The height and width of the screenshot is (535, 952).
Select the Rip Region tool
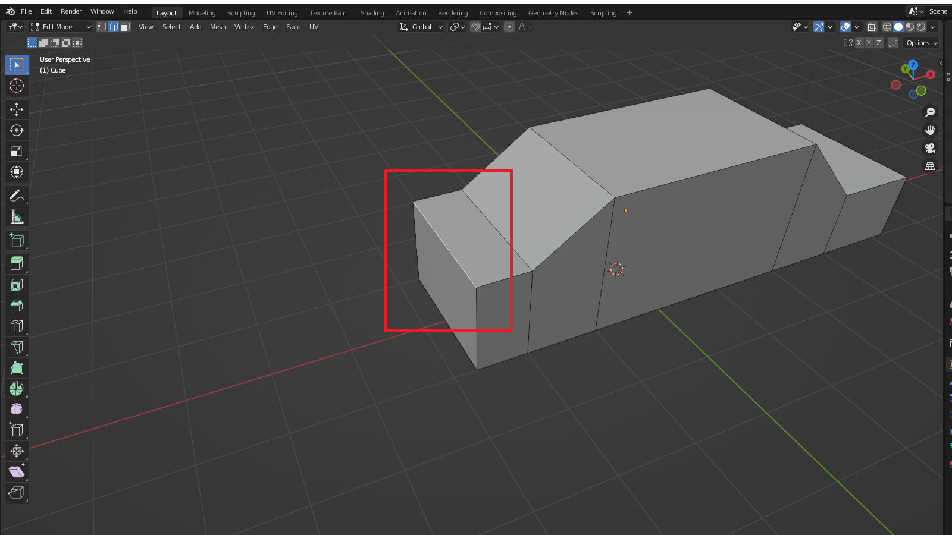click(x=17, y=492)
